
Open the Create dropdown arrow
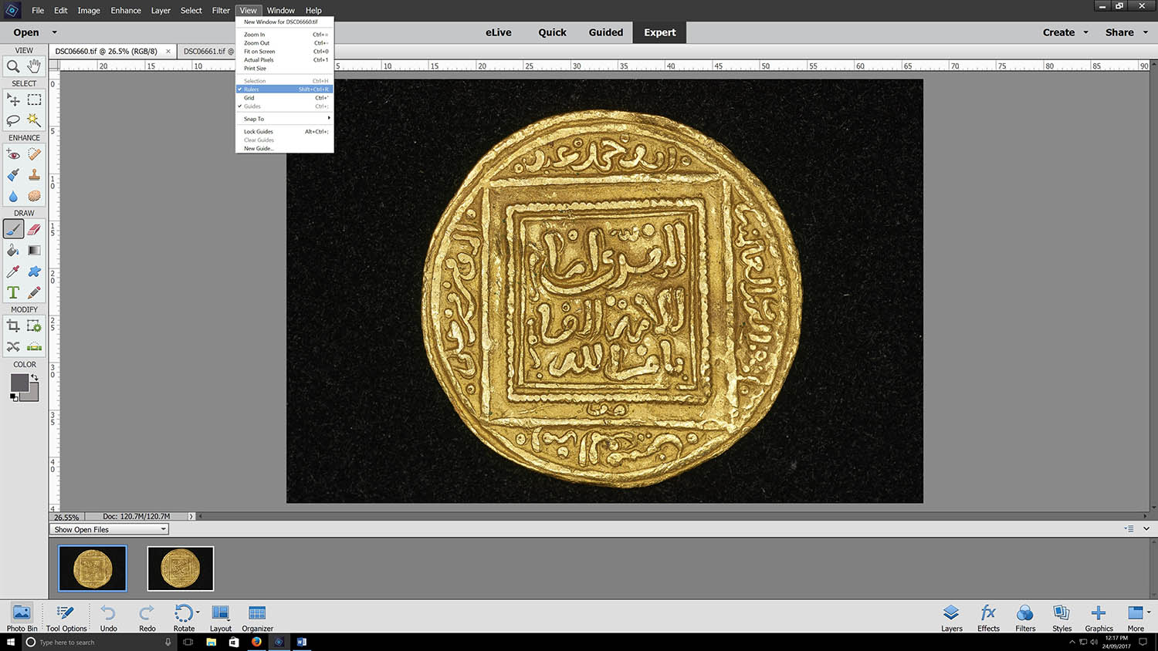pos(1085,32)
